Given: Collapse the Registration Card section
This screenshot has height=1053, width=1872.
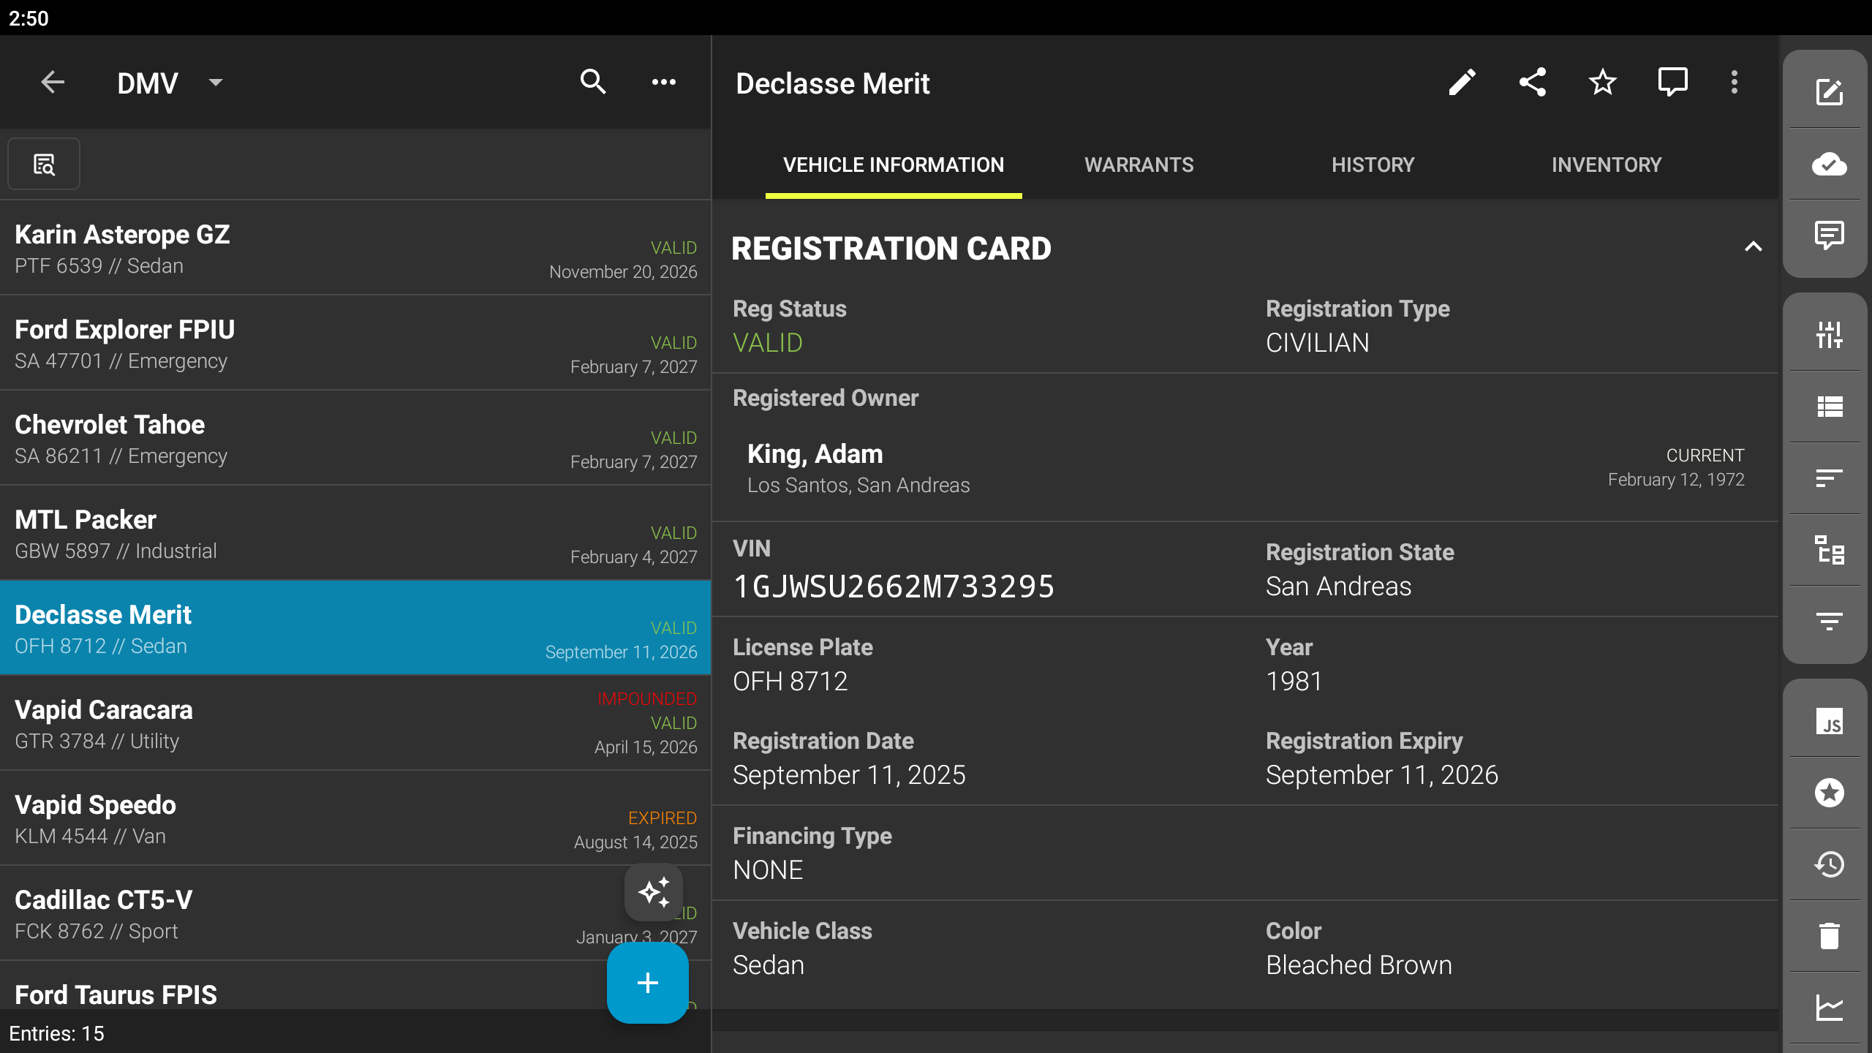Looking at the screenshot, I should [x=1753, y=247].
